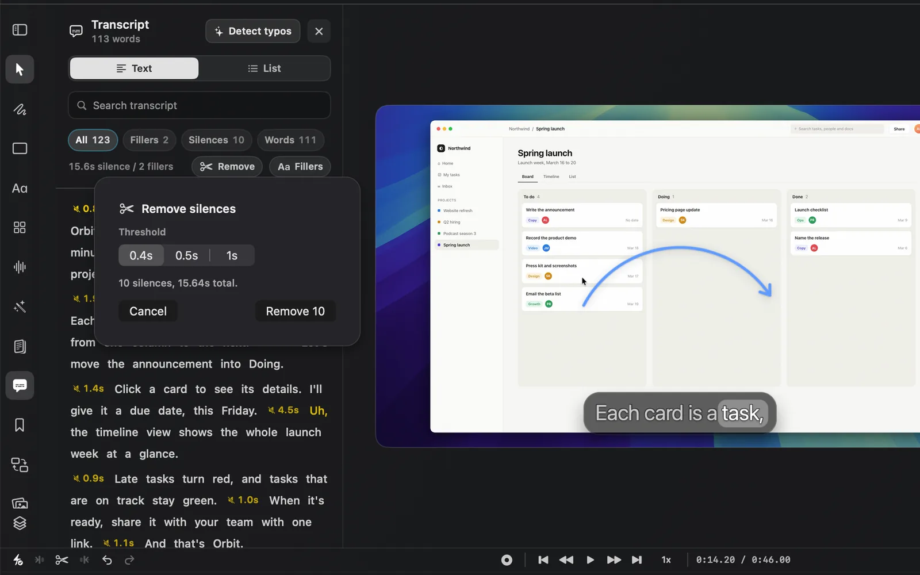
Task: Cancel the Remove silences dialog
Action: point(148,311)
